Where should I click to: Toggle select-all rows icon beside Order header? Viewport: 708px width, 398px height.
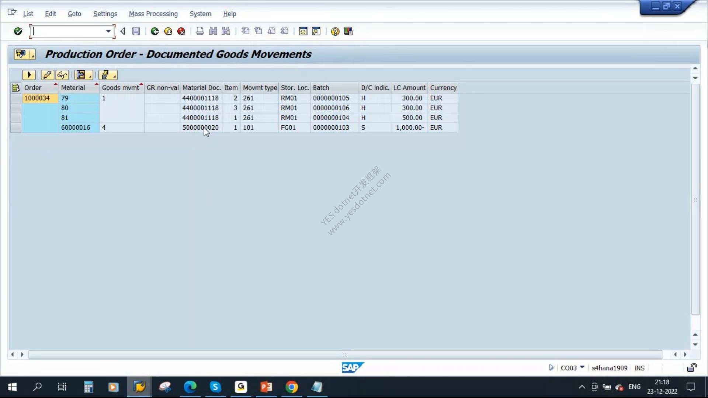pos(15,88)
